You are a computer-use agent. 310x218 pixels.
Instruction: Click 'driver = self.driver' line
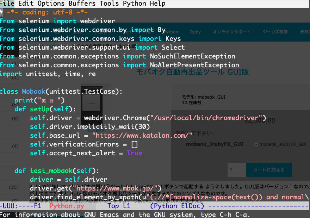tap(69, 180)
